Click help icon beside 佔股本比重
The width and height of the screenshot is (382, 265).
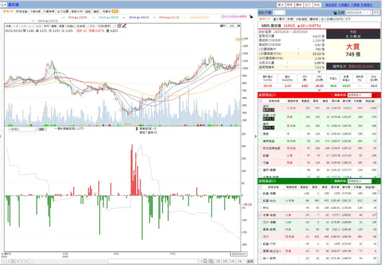[288, 63]
